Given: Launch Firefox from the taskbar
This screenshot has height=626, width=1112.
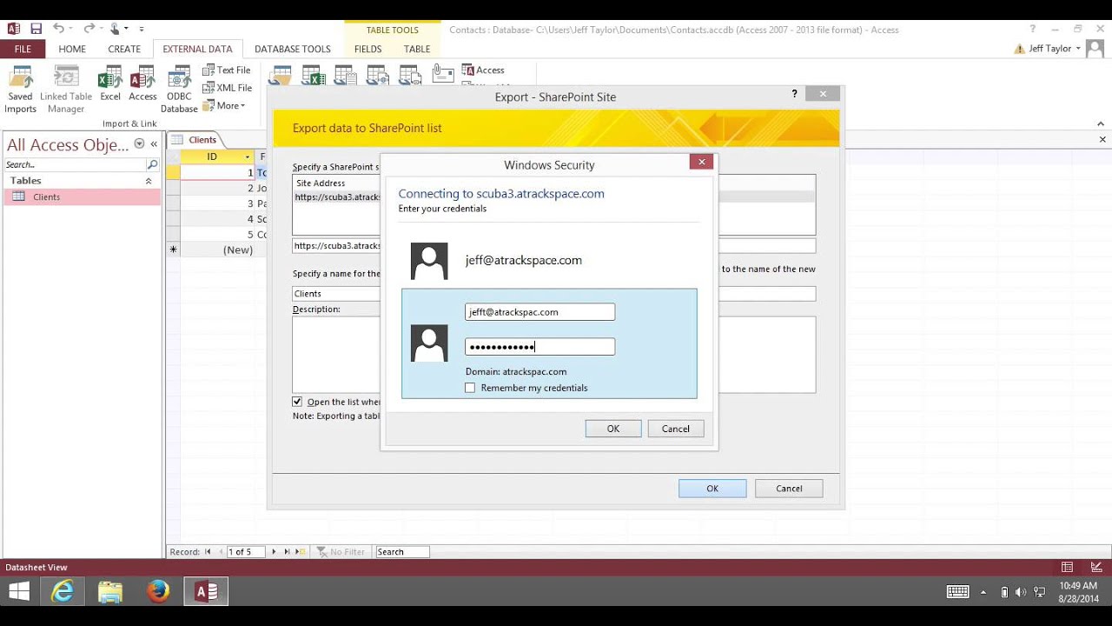Looking at the screenshot, I should (x=158, y=592).
